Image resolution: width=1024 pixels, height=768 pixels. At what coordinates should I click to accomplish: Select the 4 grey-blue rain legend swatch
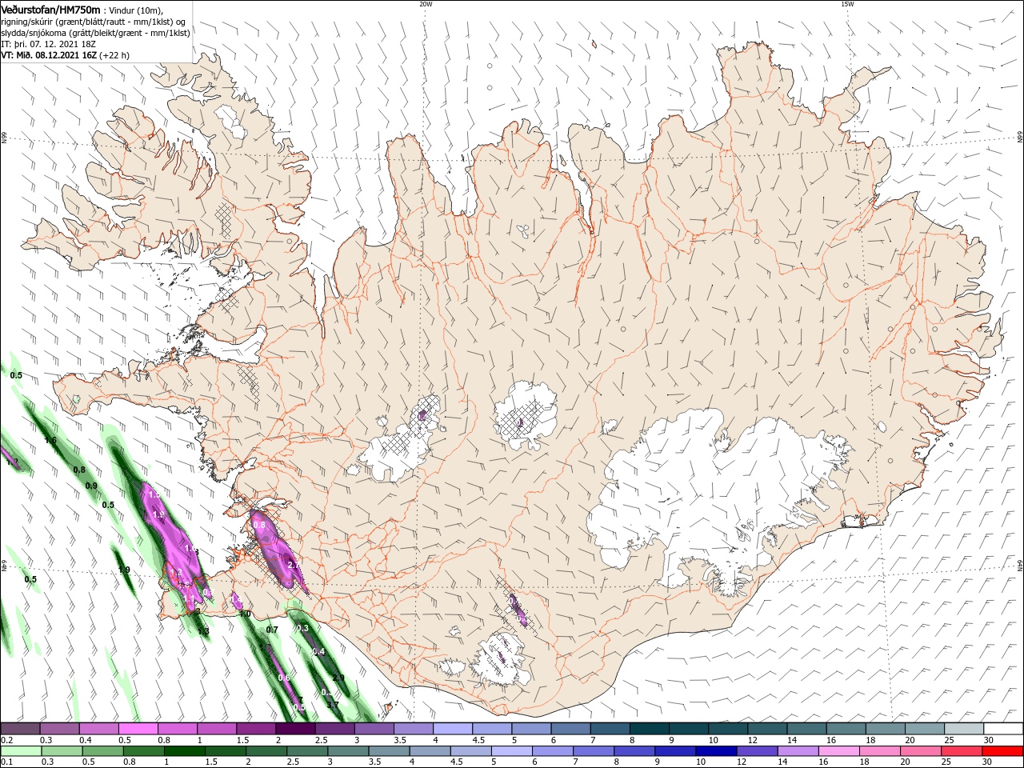pos(430,751)
